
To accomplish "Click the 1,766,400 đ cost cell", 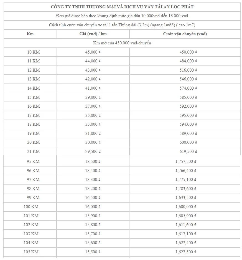I will tap(185, 171).
